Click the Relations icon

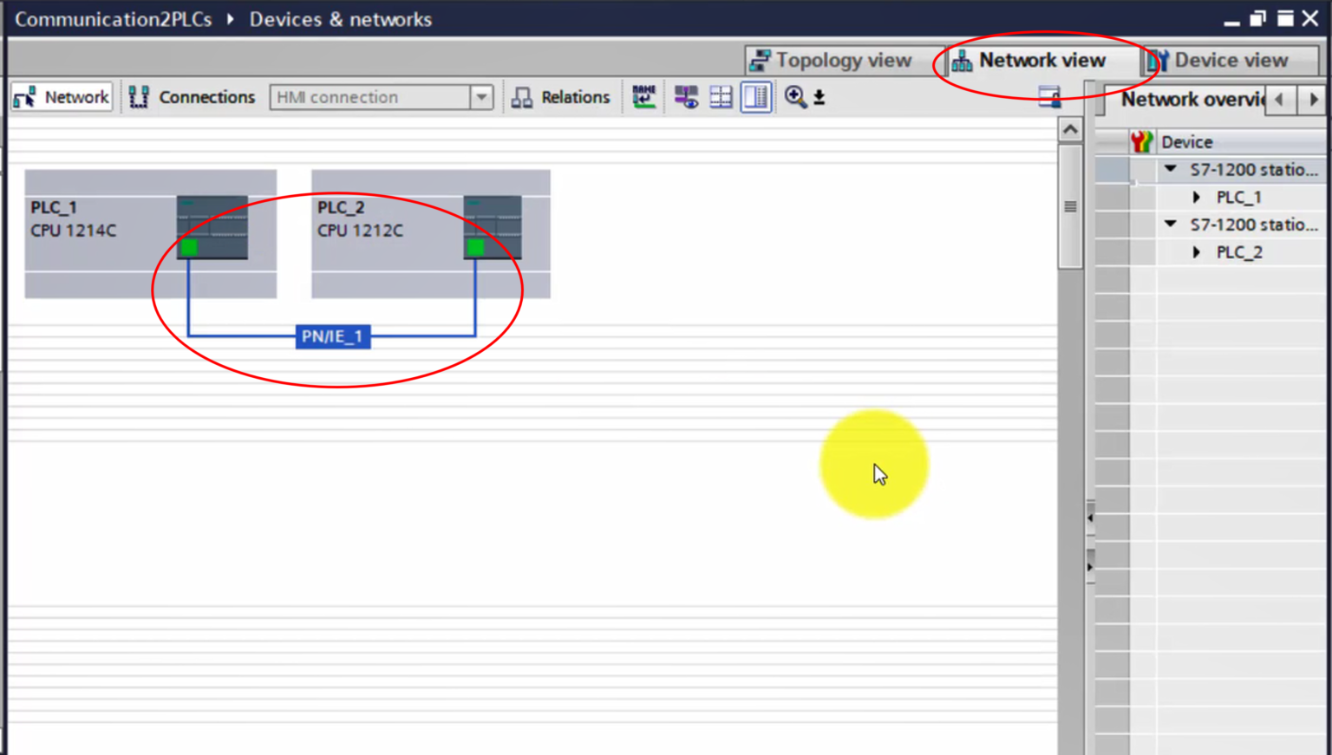(523, 97)
